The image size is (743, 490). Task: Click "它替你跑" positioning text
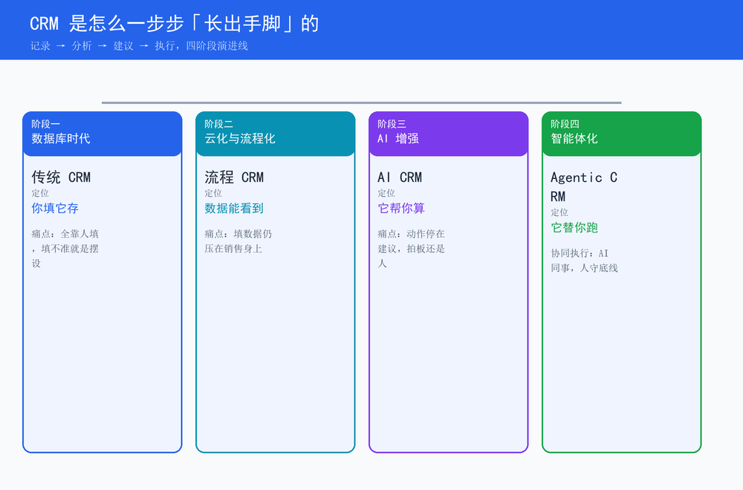point(574,228)
